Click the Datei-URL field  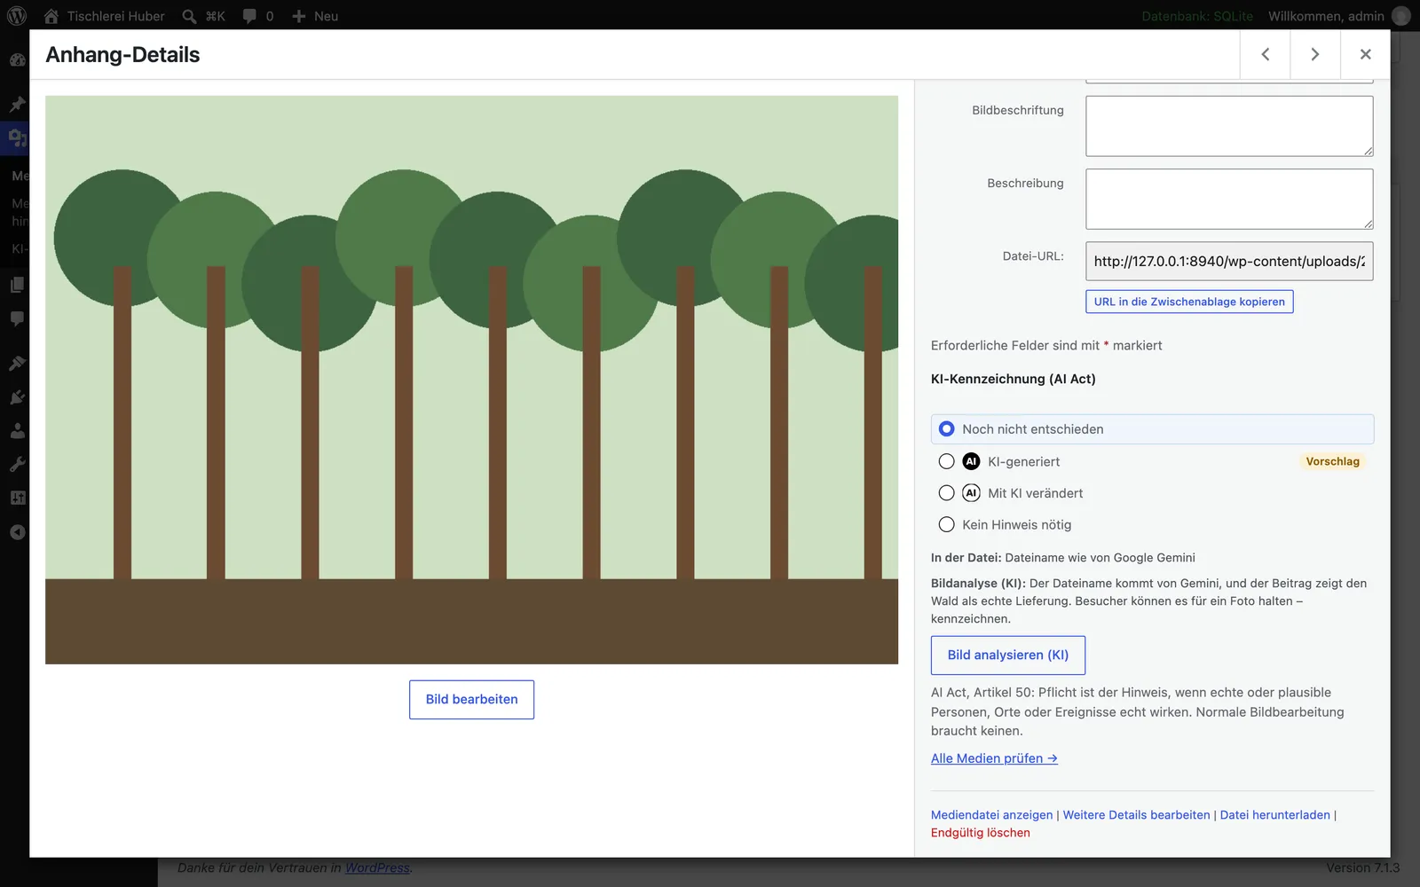[1229, 262]
